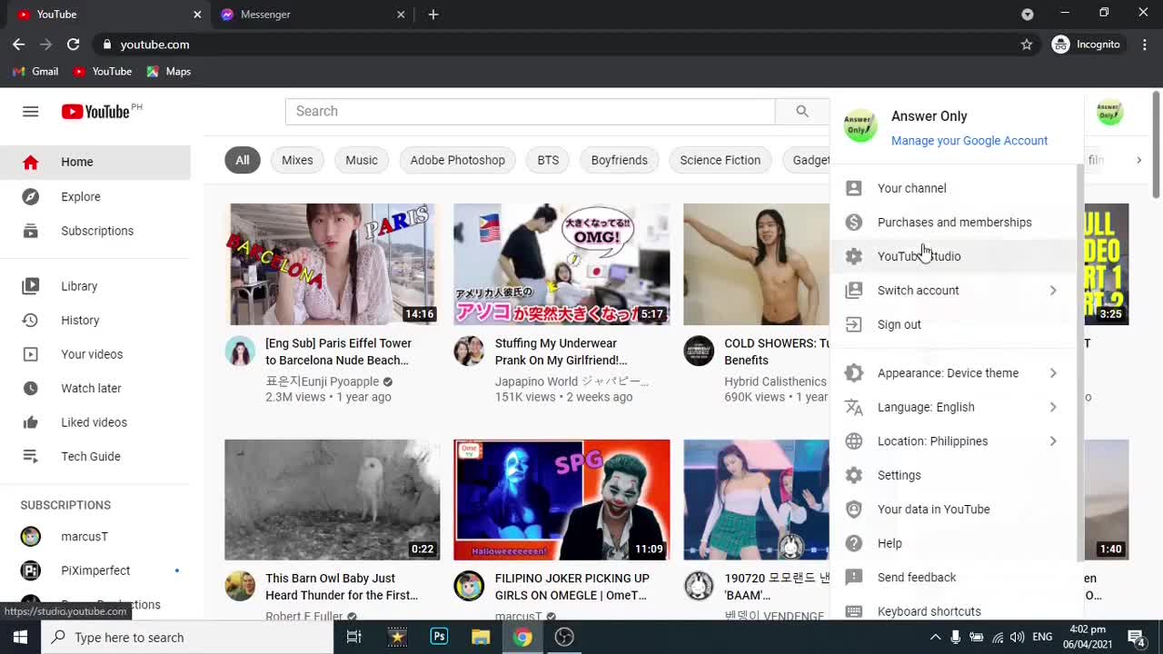This screenshot has height=654, width=1163.
Task: Open Explore in the sidebar
Action: pyautogui.click(x=95, y=196)
